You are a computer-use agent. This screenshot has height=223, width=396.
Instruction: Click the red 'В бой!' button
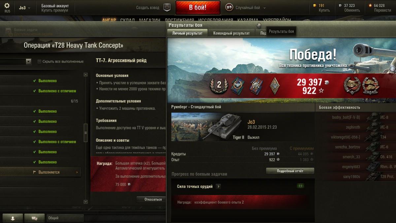coord(198,8)
